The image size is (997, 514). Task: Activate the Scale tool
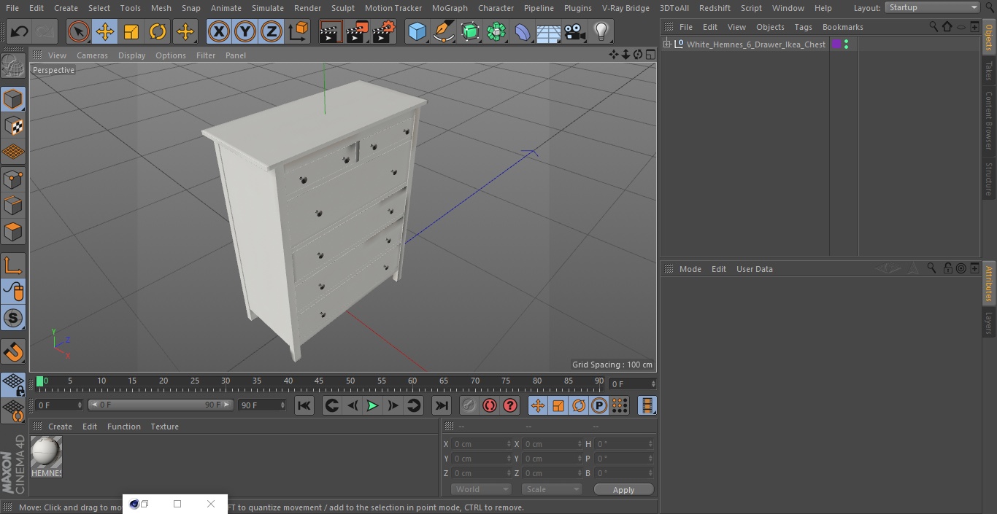click(x=131, y=32)
